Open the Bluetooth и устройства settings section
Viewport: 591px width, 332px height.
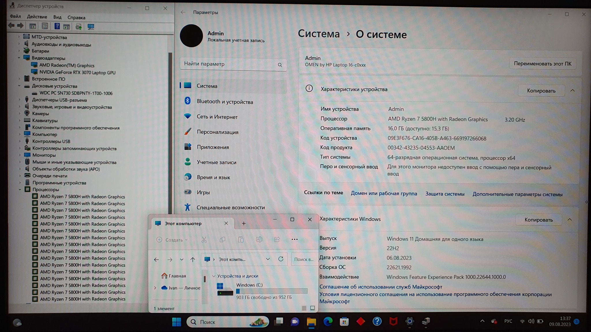tap(225, 102)
